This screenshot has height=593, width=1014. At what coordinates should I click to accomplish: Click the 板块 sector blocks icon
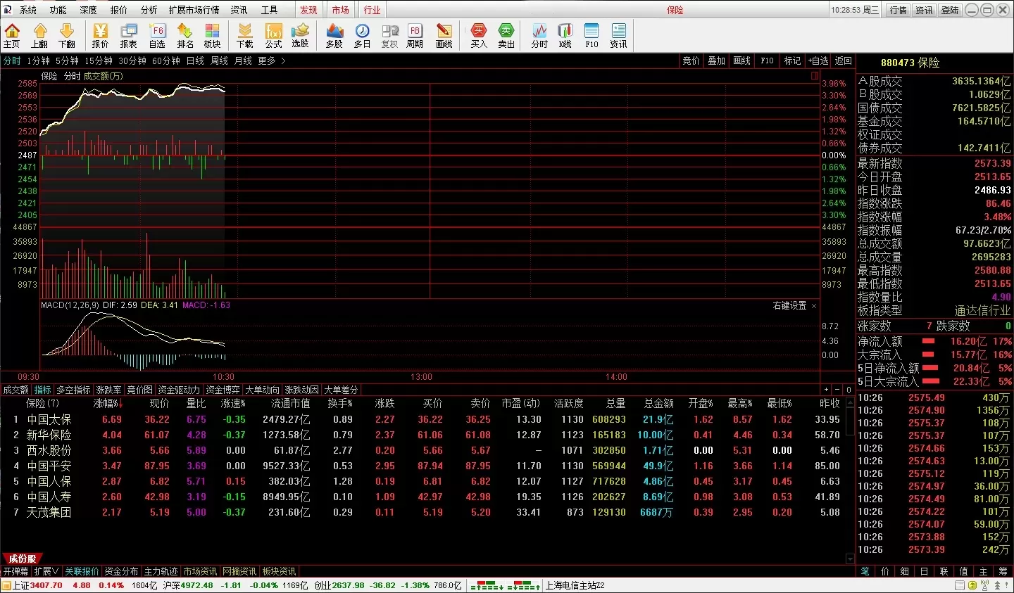pyautogui.click(x=212, y=35)
